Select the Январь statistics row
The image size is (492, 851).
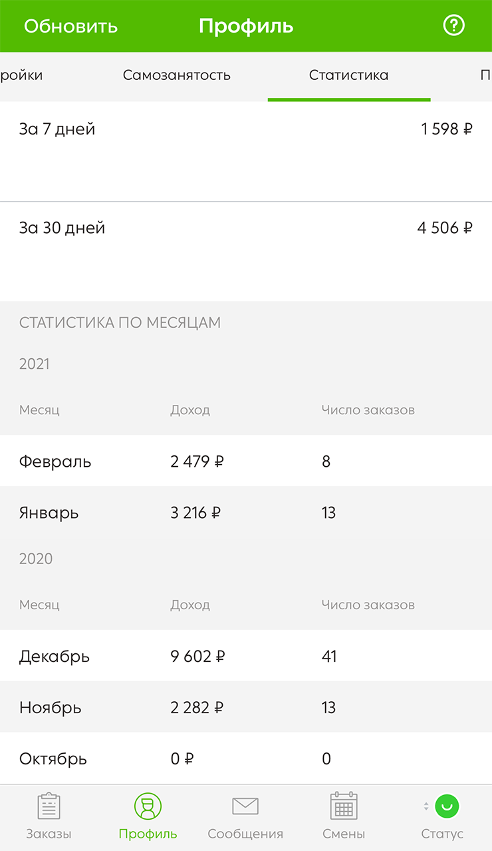click(245, 513)
